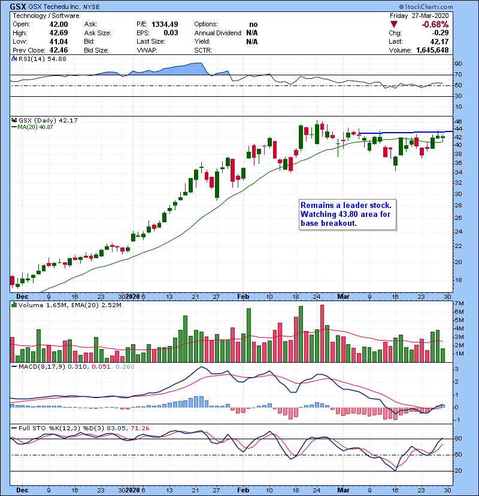Image resolution: width=479 pixels, height=496 pixels.
Task: Click the '2020' label on bottom axis
Action: (132, 490)
